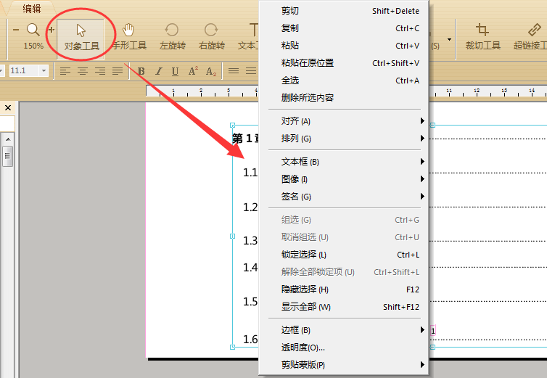Open the font size 11.1 dropdown

[x=44, y=71]
